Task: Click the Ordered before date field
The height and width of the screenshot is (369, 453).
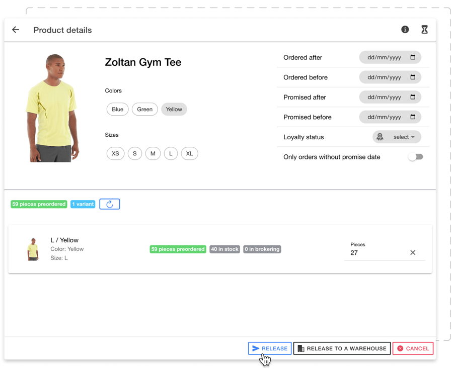Action: pos(390,77)
